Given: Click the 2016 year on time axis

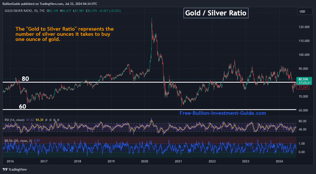Looking at the screenshot, I should [x=10, y=161].
